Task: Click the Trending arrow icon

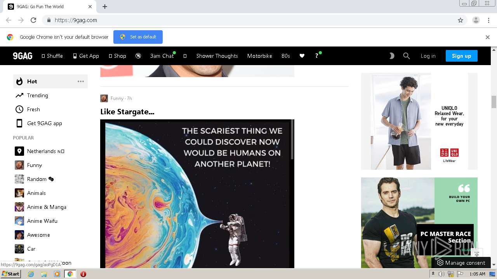Action: (x=19, y=95)
